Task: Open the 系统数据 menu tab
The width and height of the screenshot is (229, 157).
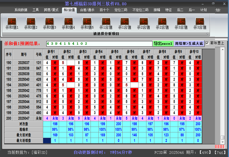Action: pyautogui.click(x=21, y=10)
